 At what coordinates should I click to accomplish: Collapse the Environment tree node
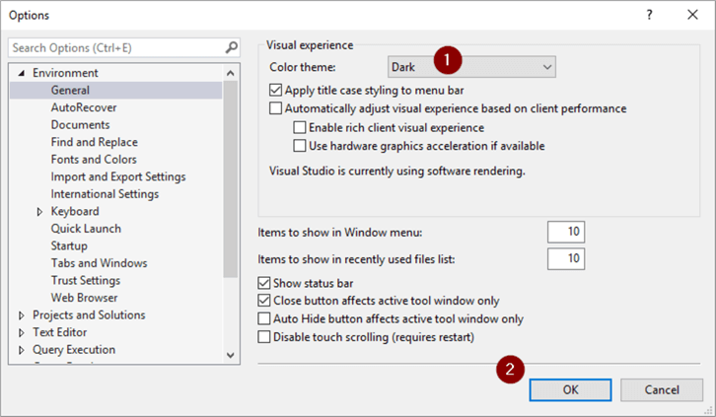click(23, 73)
